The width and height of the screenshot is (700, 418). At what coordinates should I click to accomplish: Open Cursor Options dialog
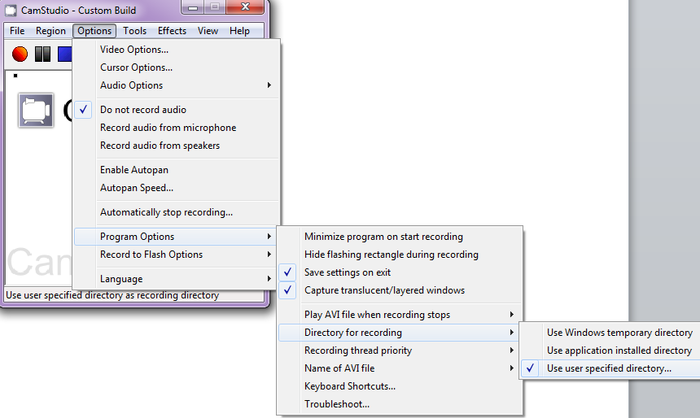177,67
